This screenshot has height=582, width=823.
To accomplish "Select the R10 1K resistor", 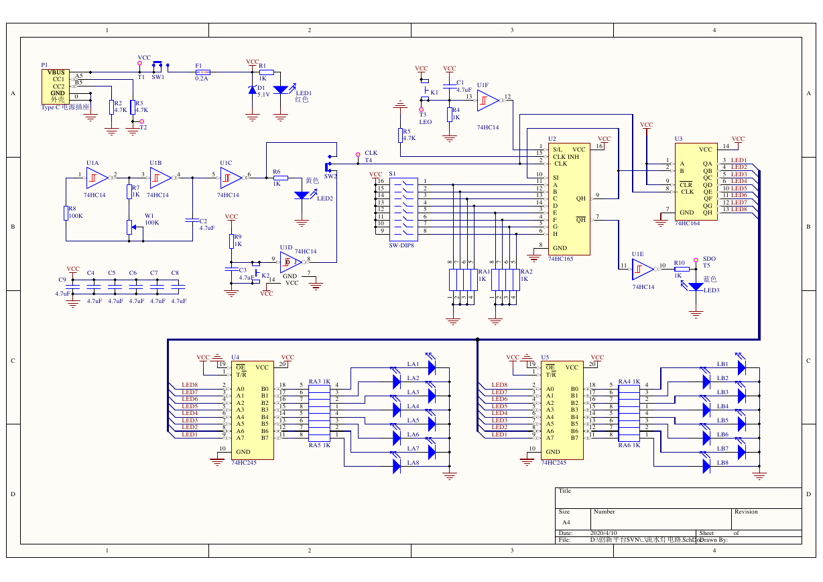I will tap(681, 269).
